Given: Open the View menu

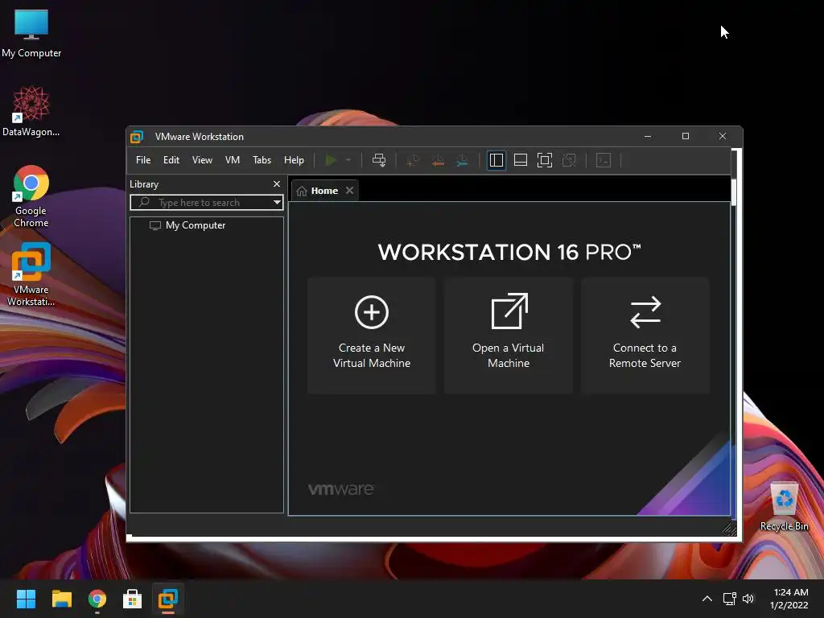Looking at the screenshot, I should [202, 160].
